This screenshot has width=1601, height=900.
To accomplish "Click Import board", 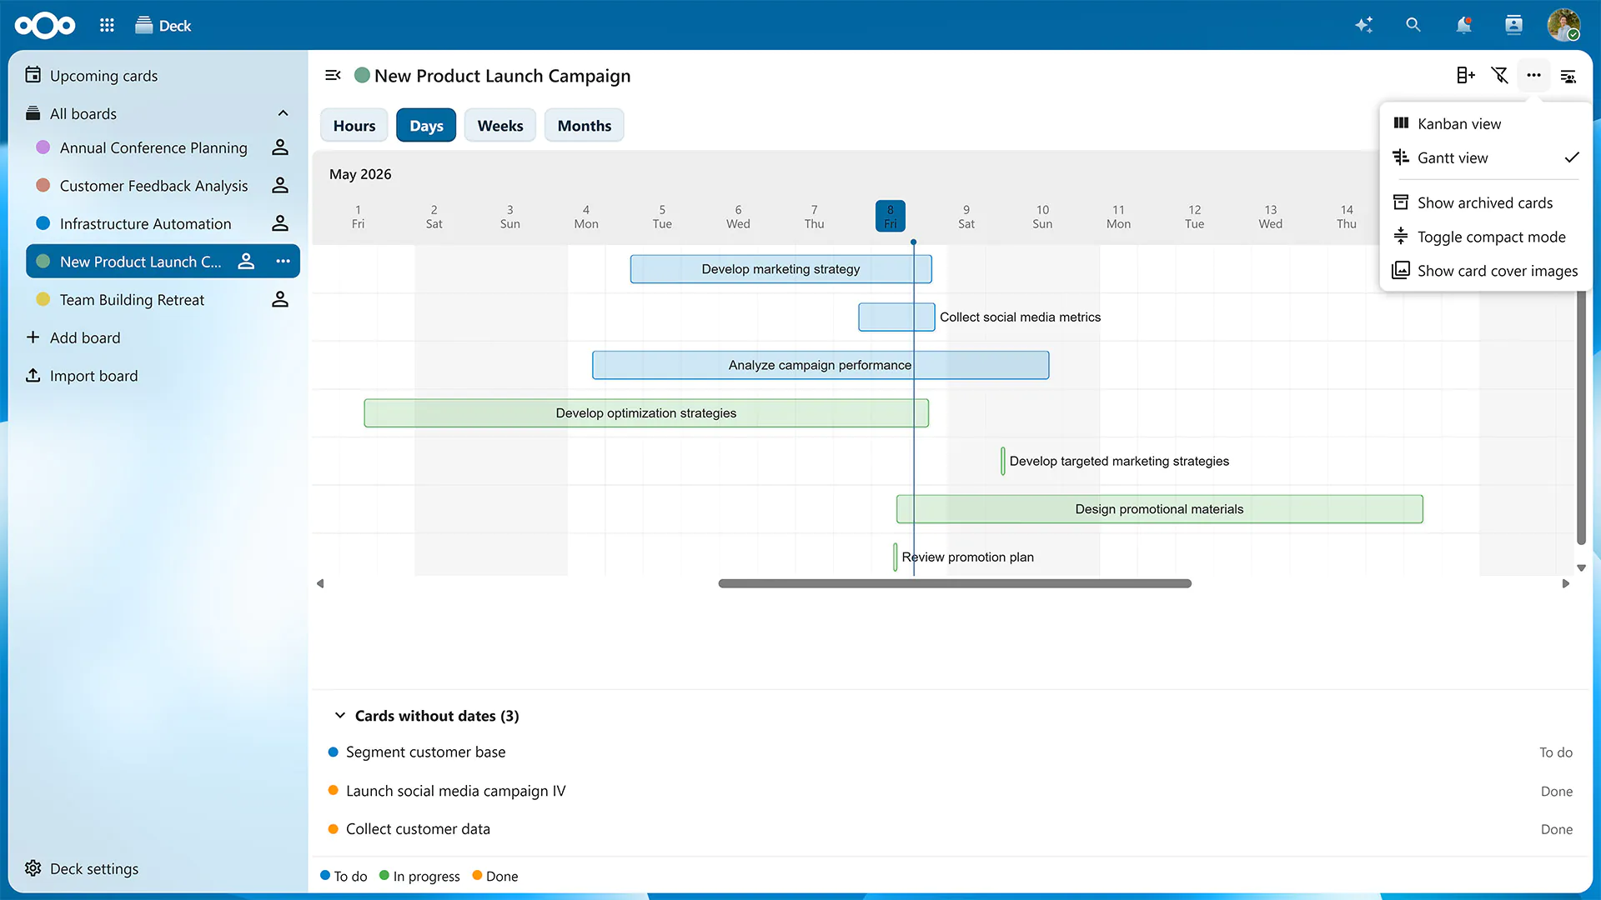I will pos(93,376).
